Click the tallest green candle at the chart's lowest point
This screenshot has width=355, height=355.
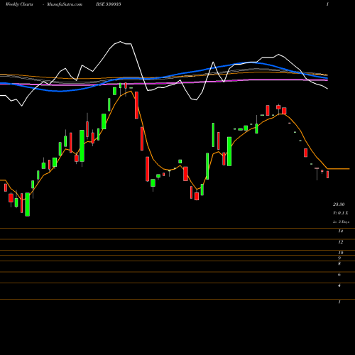click(x=28, y=204)
